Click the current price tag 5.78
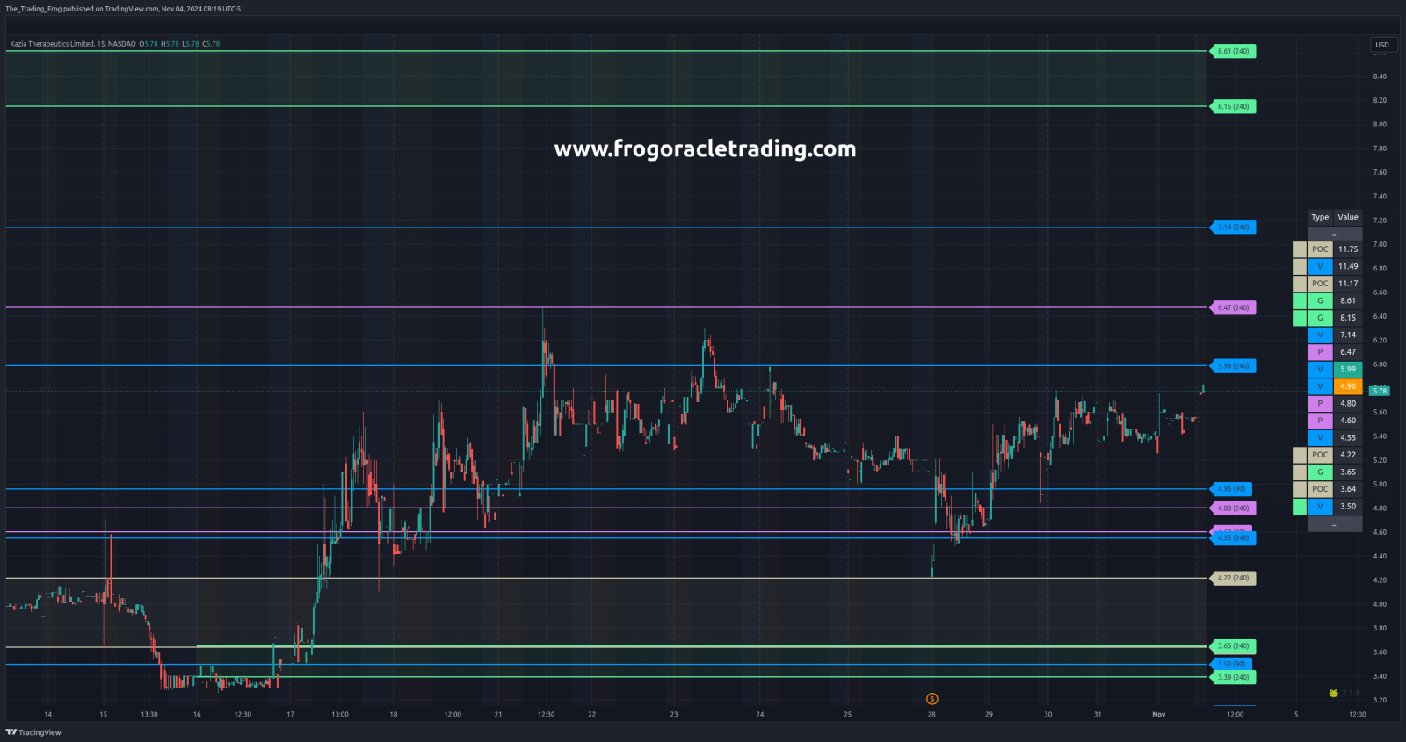The image size is (1406, 742). (x=1380, y=391)
